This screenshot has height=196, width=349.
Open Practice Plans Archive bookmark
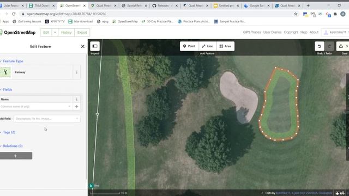click(x=194, y=21)
